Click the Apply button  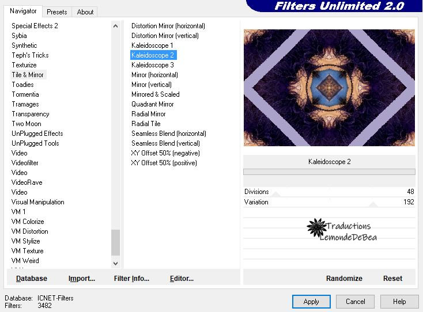311,302
